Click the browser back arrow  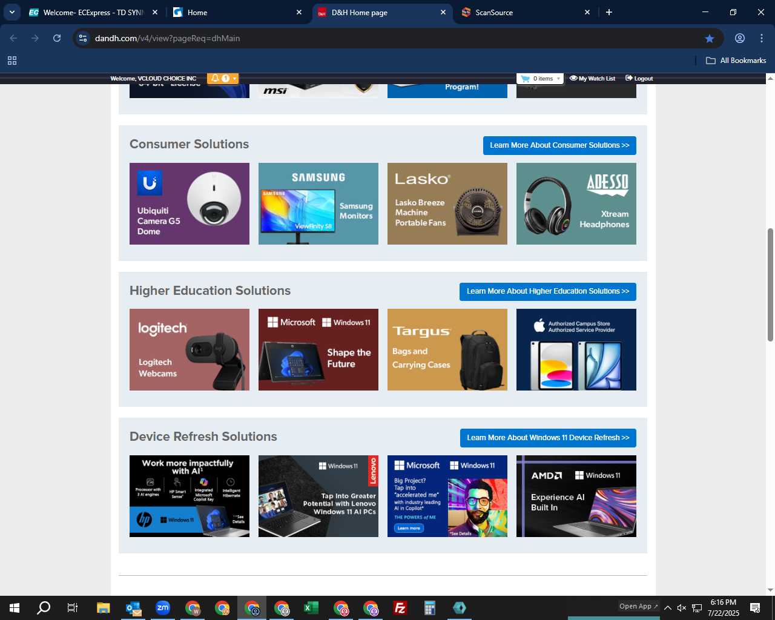(x=13, y=38)
